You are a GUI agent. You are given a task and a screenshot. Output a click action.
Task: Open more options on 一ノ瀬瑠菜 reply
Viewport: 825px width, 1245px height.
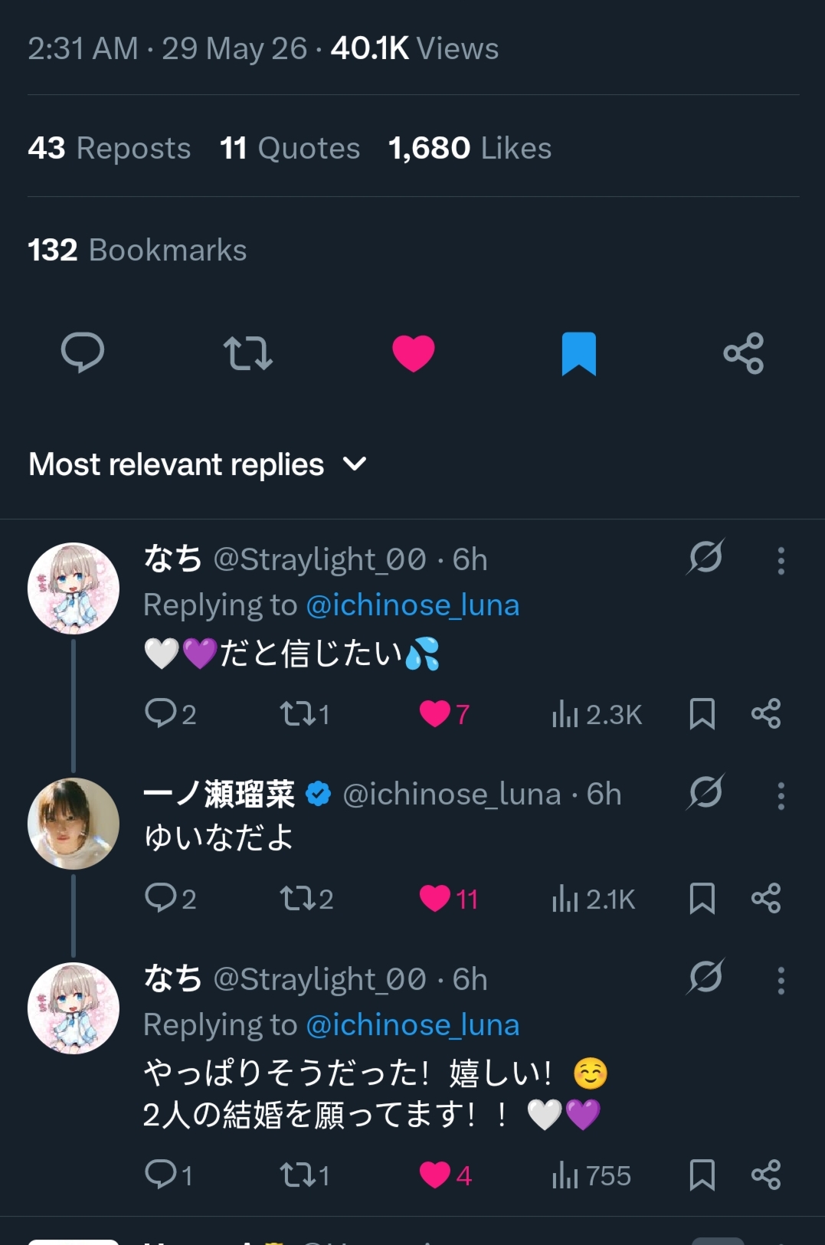(x=781, y=796)
